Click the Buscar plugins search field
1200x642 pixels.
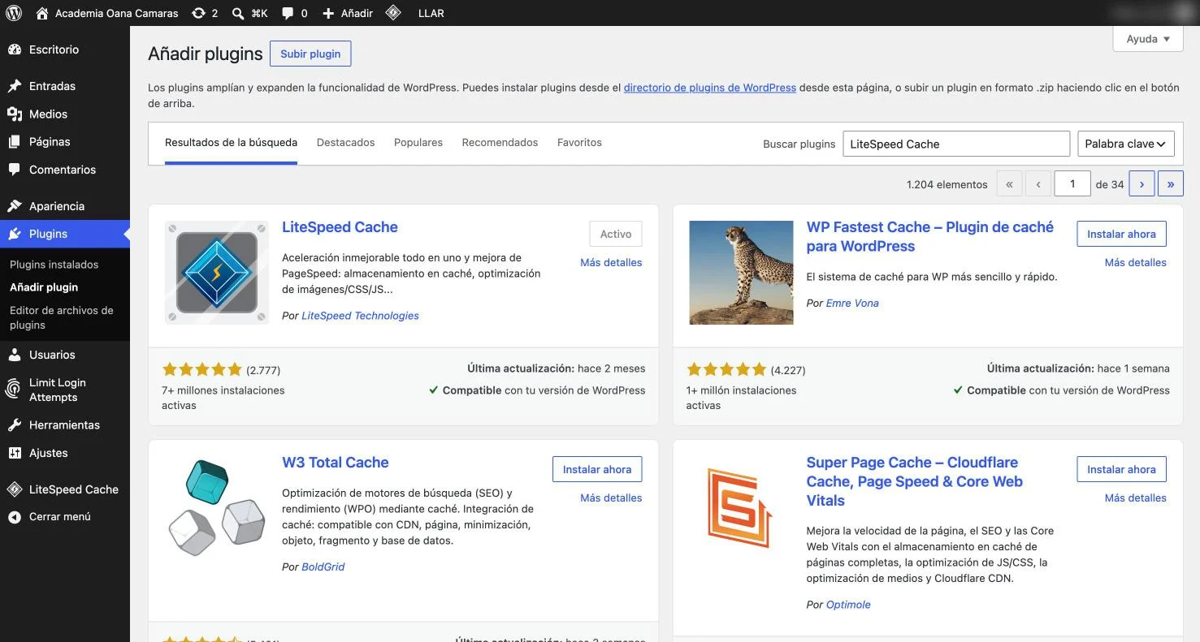coord(956,144)
